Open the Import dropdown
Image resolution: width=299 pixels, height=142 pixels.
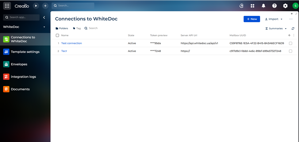274,19
